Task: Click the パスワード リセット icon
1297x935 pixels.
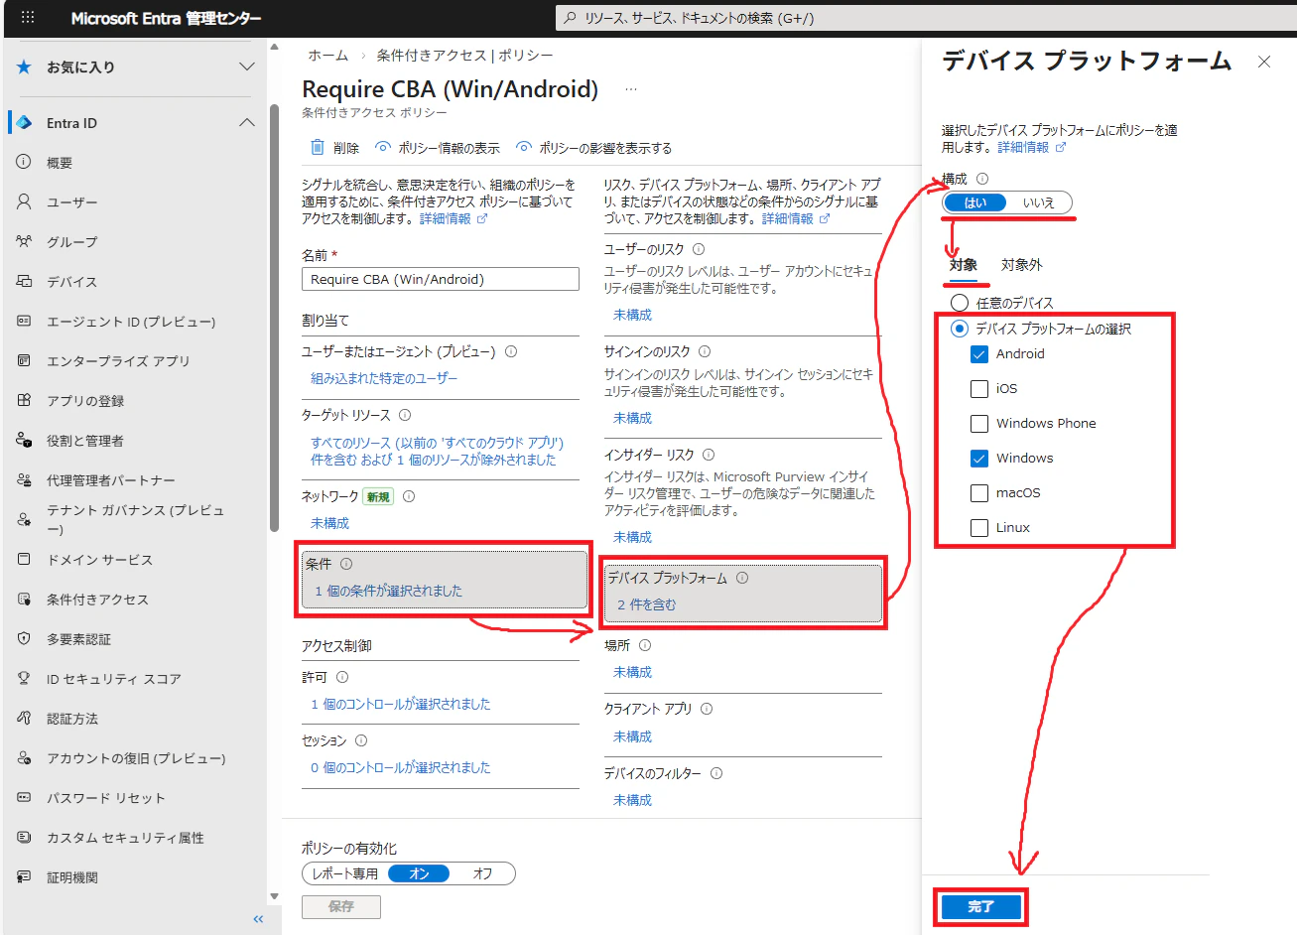Action: pos(24,797)
